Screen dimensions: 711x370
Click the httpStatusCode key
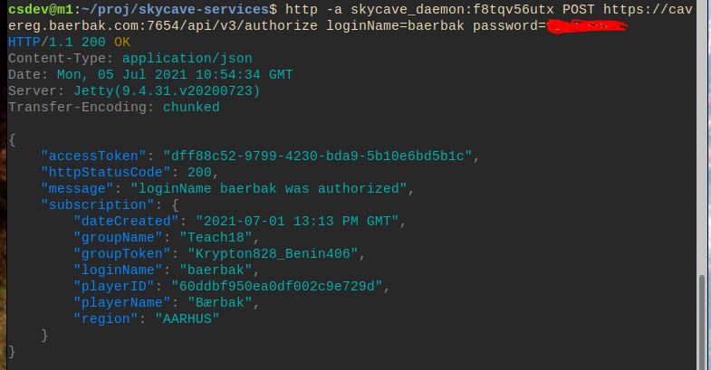point(106,172)
